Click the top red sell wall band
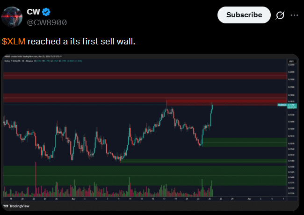 (x=140, y=76)
